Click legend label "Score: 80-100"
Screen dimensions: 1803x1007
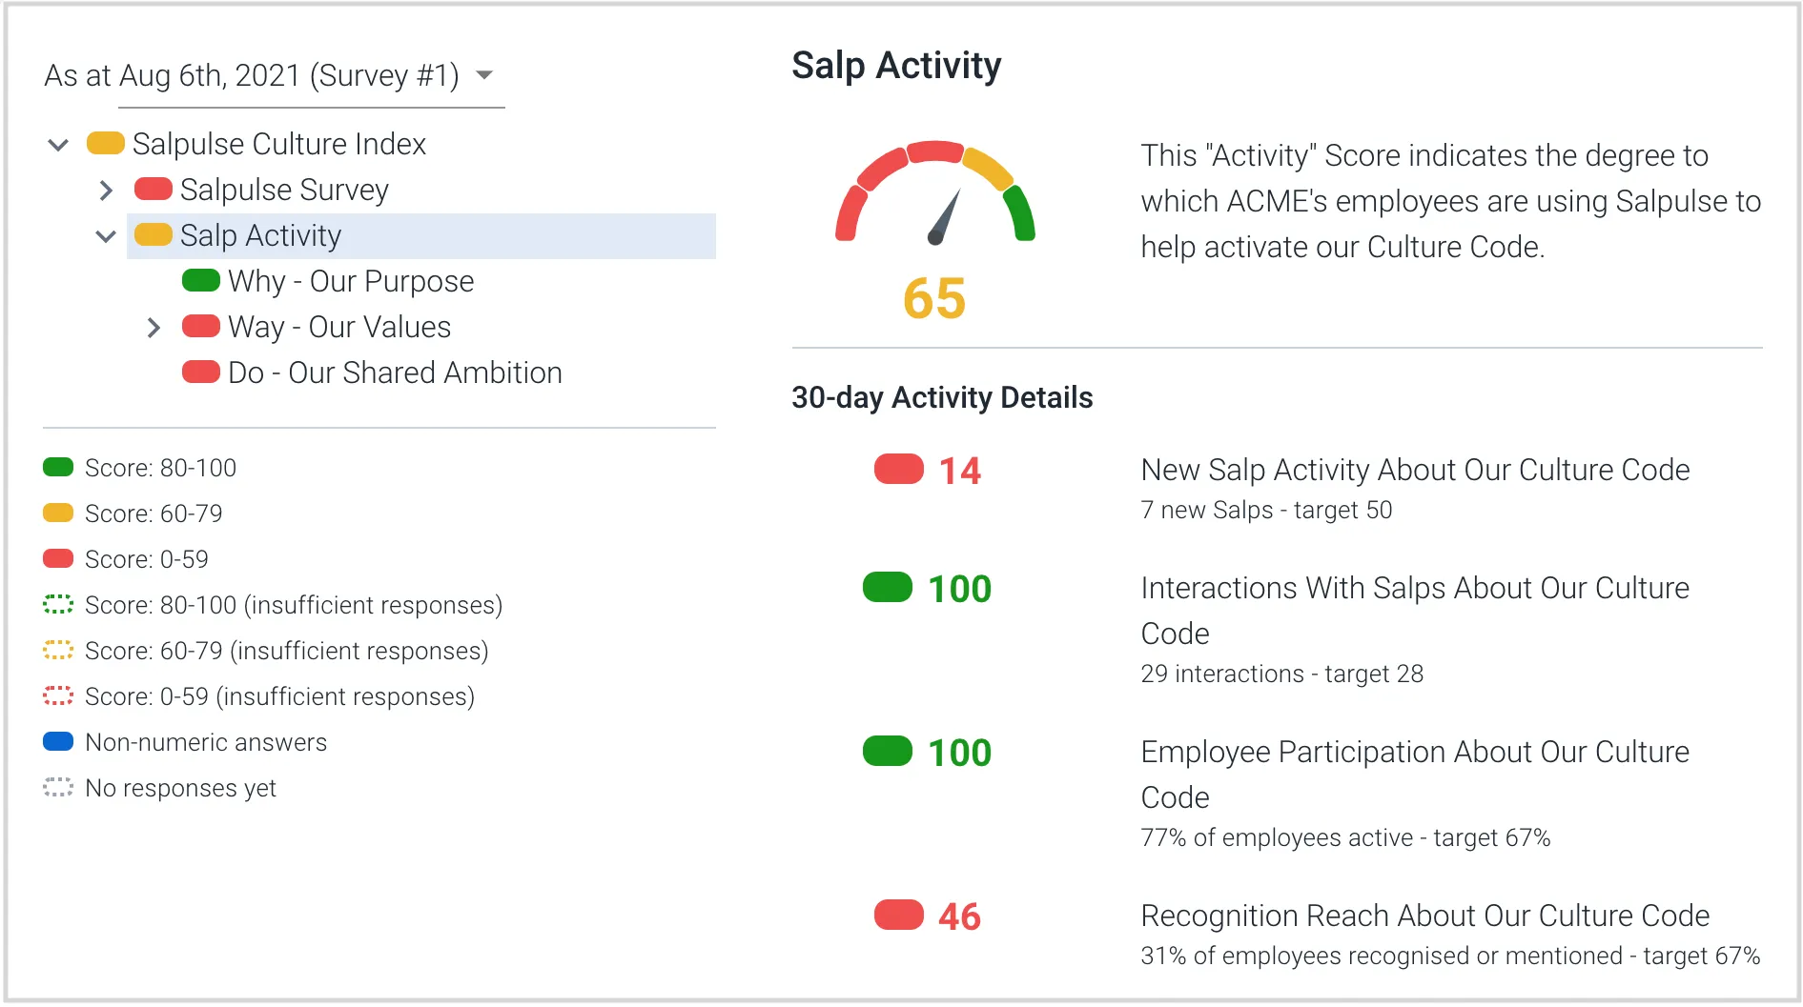point(160,468)
